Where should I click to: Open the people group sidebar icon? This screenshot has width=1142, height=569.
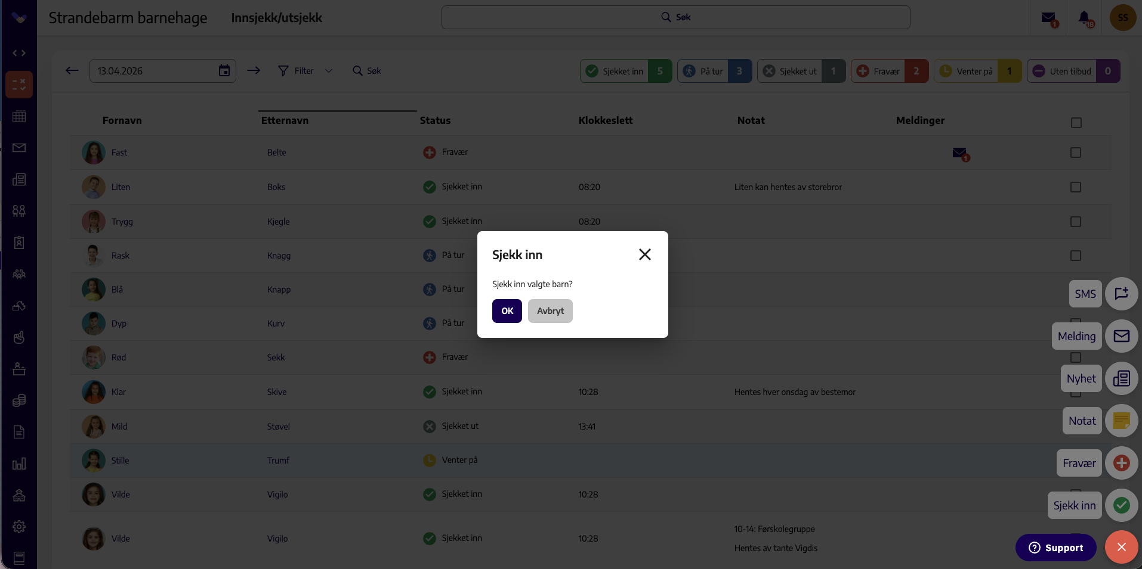(19, 274)
